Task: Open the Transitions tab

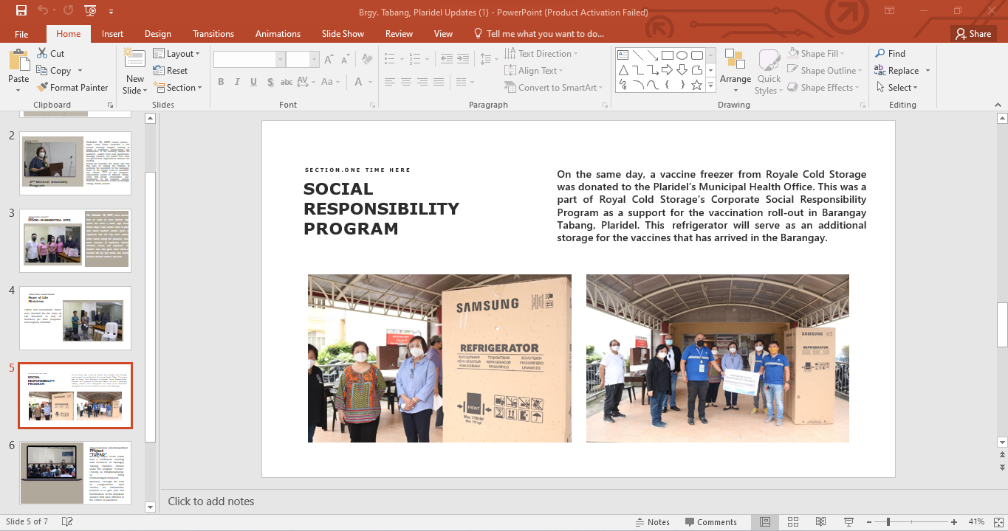Action: tap(213, 34)
